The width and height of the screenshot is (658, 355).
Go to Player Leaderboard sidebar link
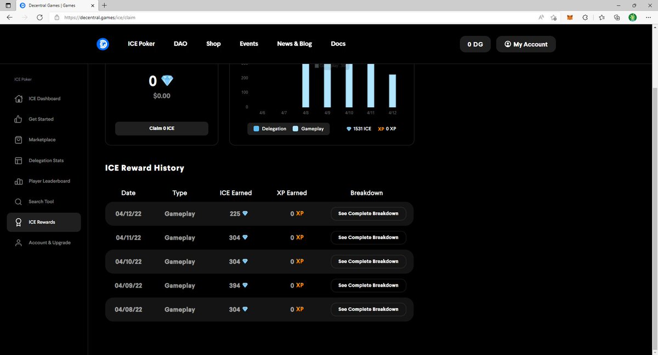pos(49,181)
